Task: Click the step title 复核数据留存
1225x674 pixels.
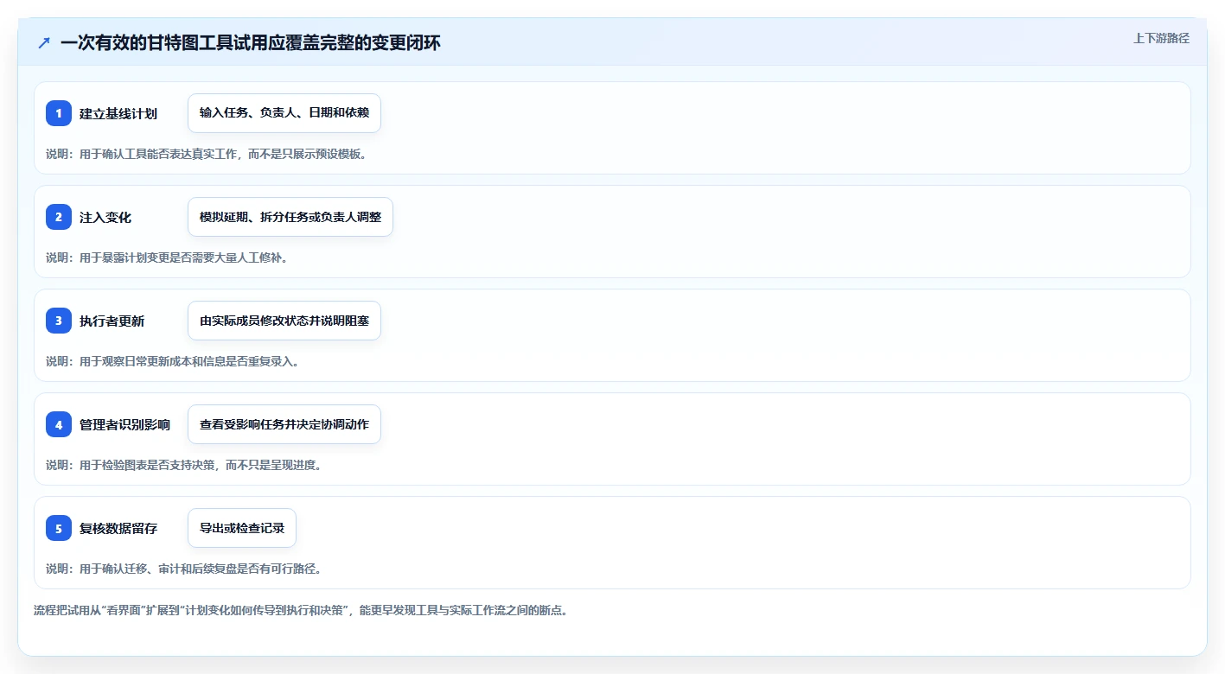Action: [x=118, y=528]
